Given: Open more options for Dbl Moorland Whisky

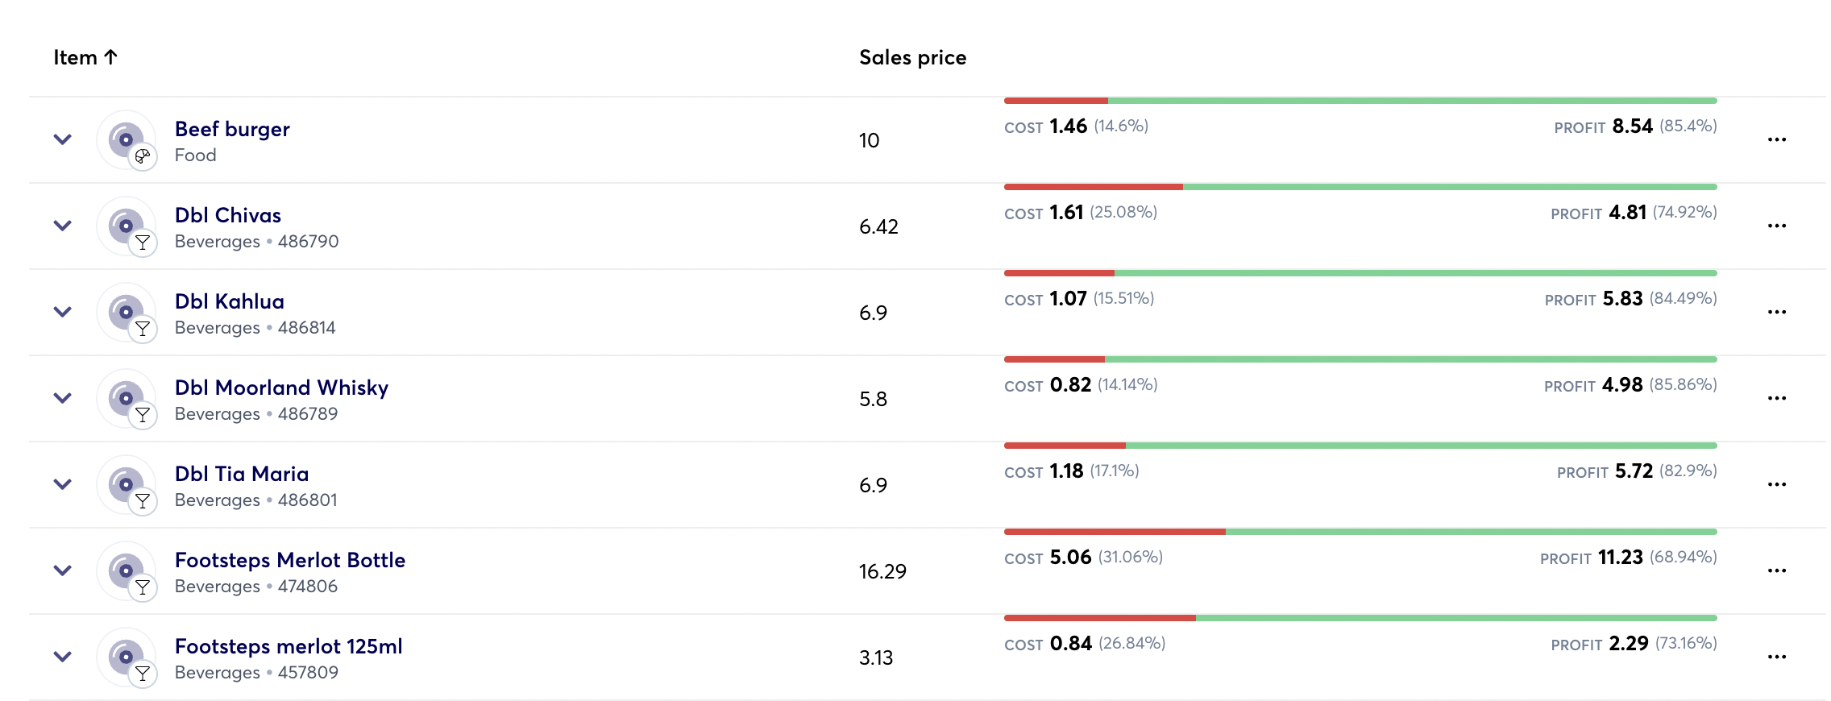Looking at the screenshot, I should [x=1776, y=399].
